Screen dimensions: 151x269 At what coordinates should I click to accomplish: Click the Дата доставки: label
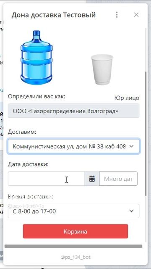click(28, 164)
